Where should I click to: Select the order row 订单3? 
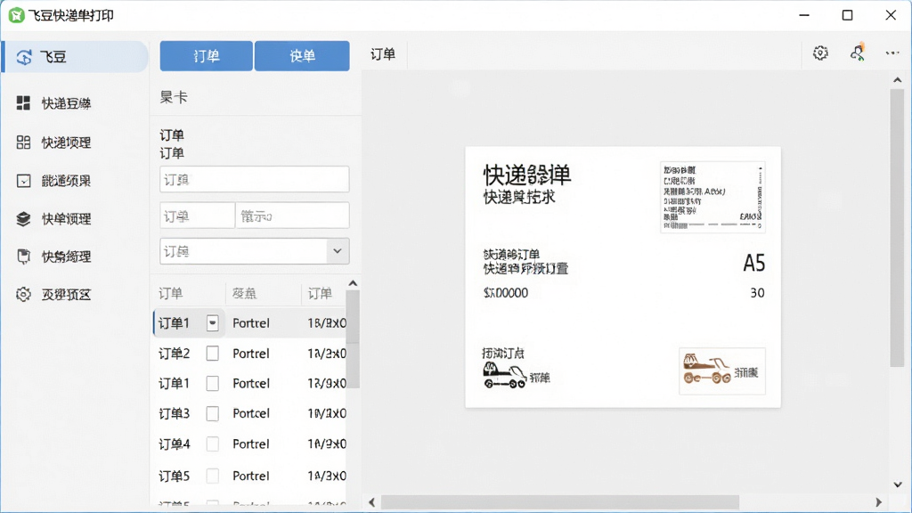[249, 413]
